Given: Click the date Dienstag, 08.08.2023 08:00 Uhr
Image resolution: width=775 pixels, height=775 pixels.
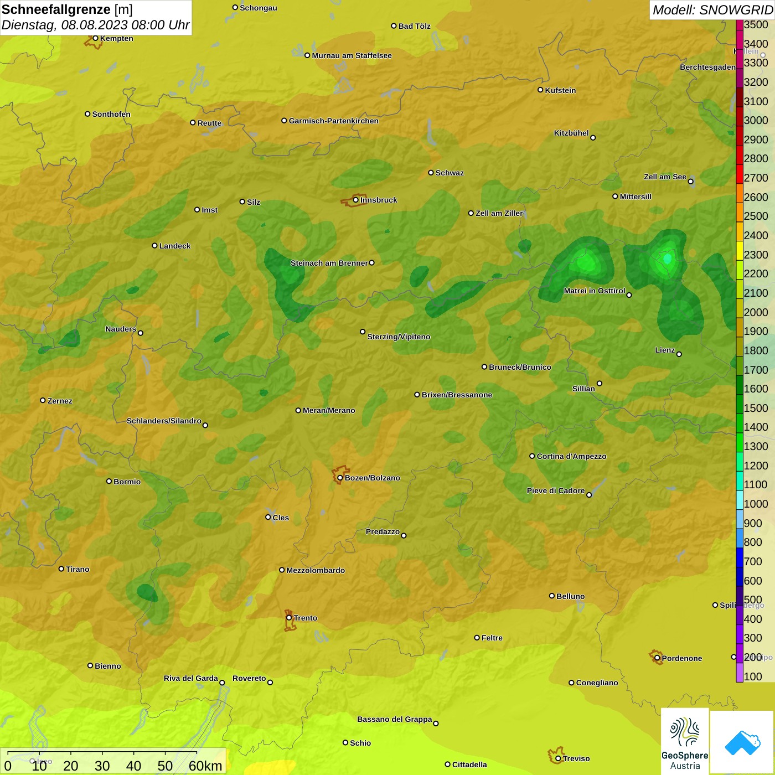Looking at the screenshot, I should (x=95, y=25).
